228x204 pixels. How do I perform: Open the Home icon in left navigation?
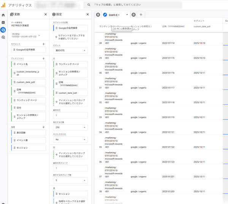coord(3,15)
